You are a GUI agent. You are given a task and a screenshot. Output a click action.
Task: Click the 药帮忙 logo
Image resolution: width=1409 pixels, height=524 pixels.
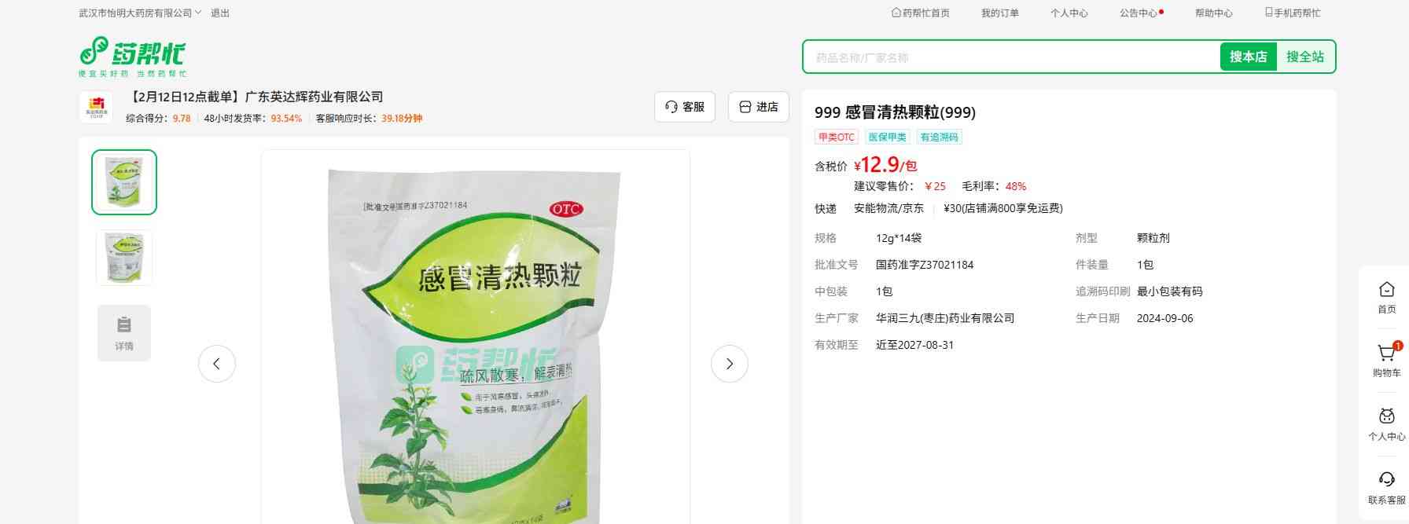(133, 57)
